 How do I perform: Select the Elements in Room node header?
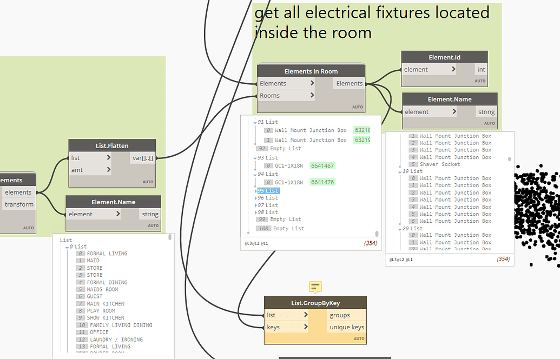[311, 70]
